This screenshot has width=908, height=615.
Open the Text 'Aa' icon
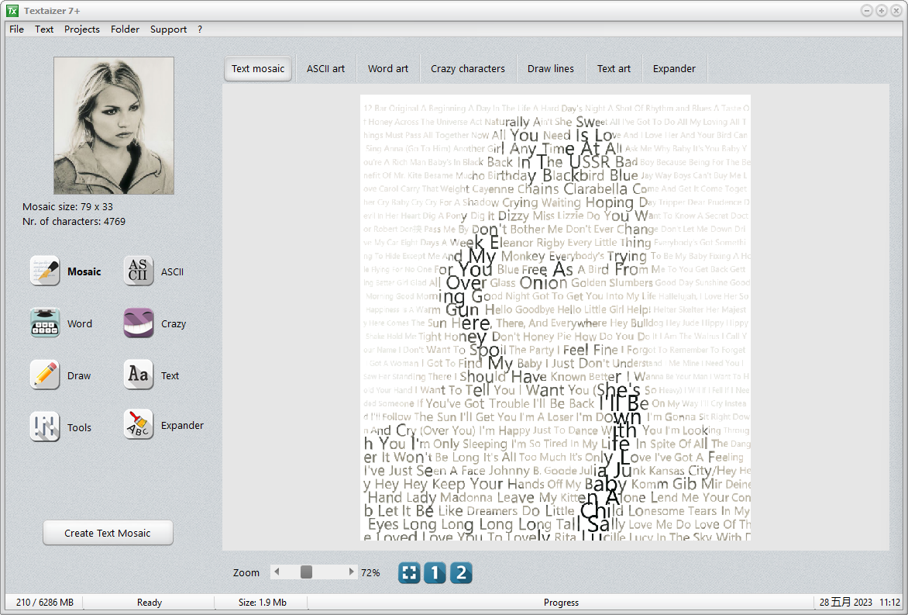[139, 375]
